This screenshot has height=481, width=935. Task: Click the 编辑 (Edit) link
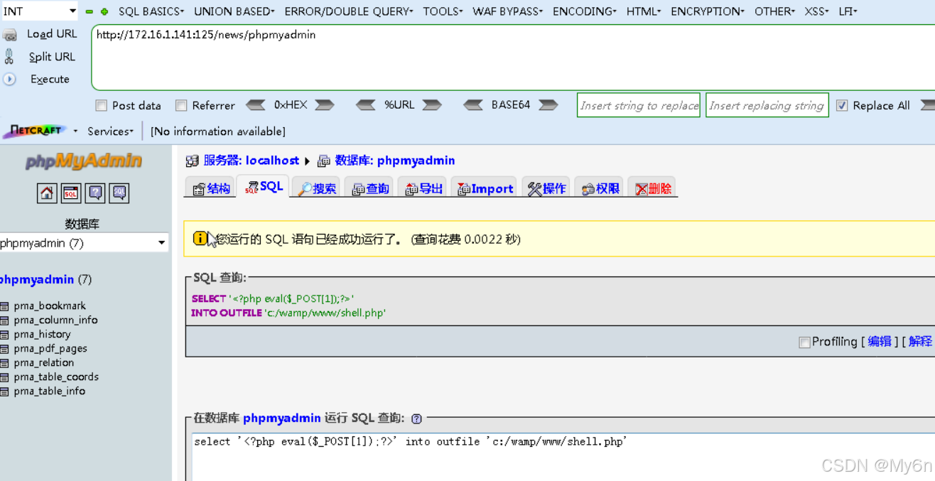[880, 342]
